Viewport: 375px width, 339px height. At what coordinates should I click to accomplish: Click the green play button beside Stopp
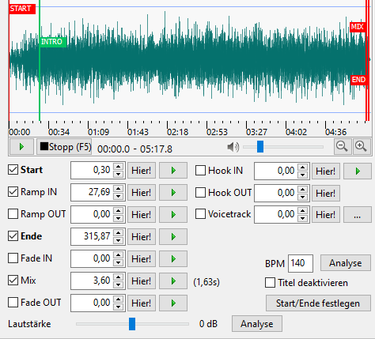click(x=21, y=147)
